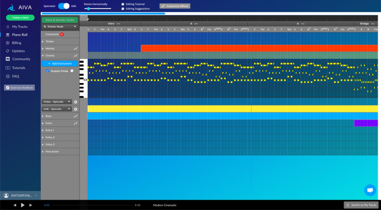Click the Resize Horizontally slider
The height and width of the screenshot is (210, 381).
point(98,8)
